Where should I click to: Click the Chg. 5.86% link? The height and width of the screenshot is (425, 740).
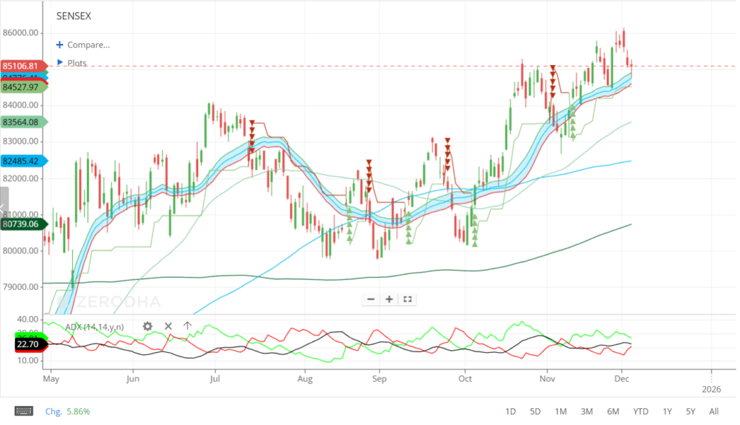pyautogui.click(x=67, y=411)
